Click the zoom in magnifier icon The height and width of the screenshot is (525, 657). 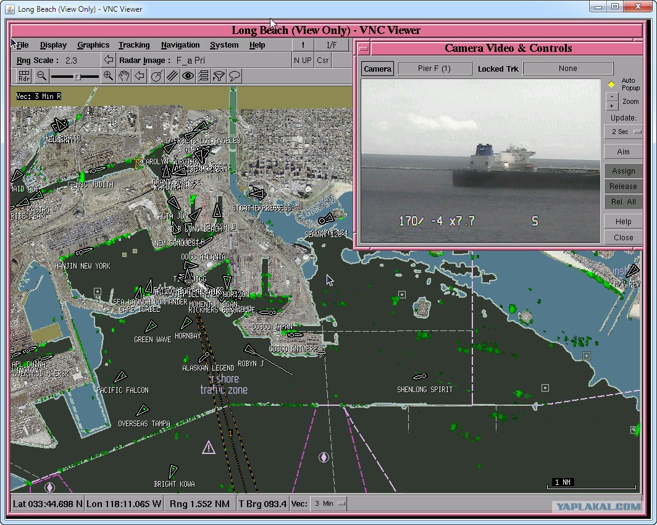[108, 76]
